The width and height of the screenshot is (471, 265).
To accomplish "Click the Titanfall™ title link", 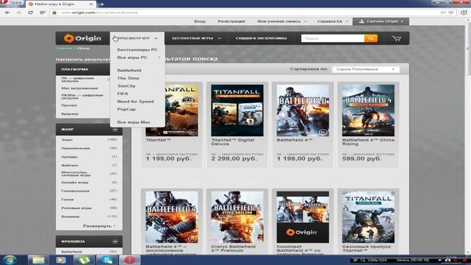I will (x=158, y=140).
